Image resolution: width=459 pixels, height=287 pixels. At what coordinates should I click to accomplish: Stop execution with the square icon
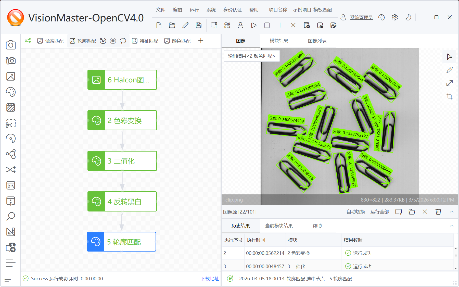point(267,25)
